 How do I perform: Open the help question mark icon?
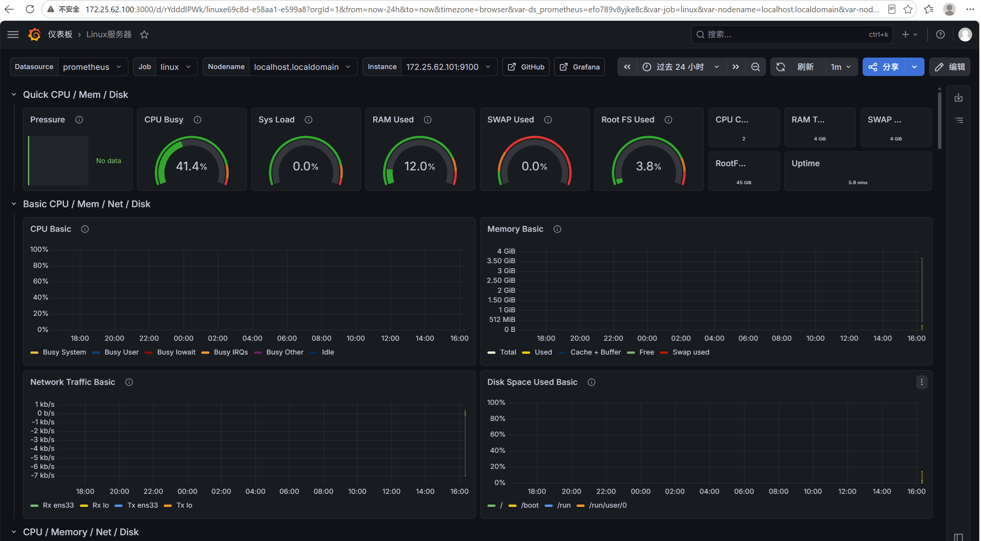[940, 35]
